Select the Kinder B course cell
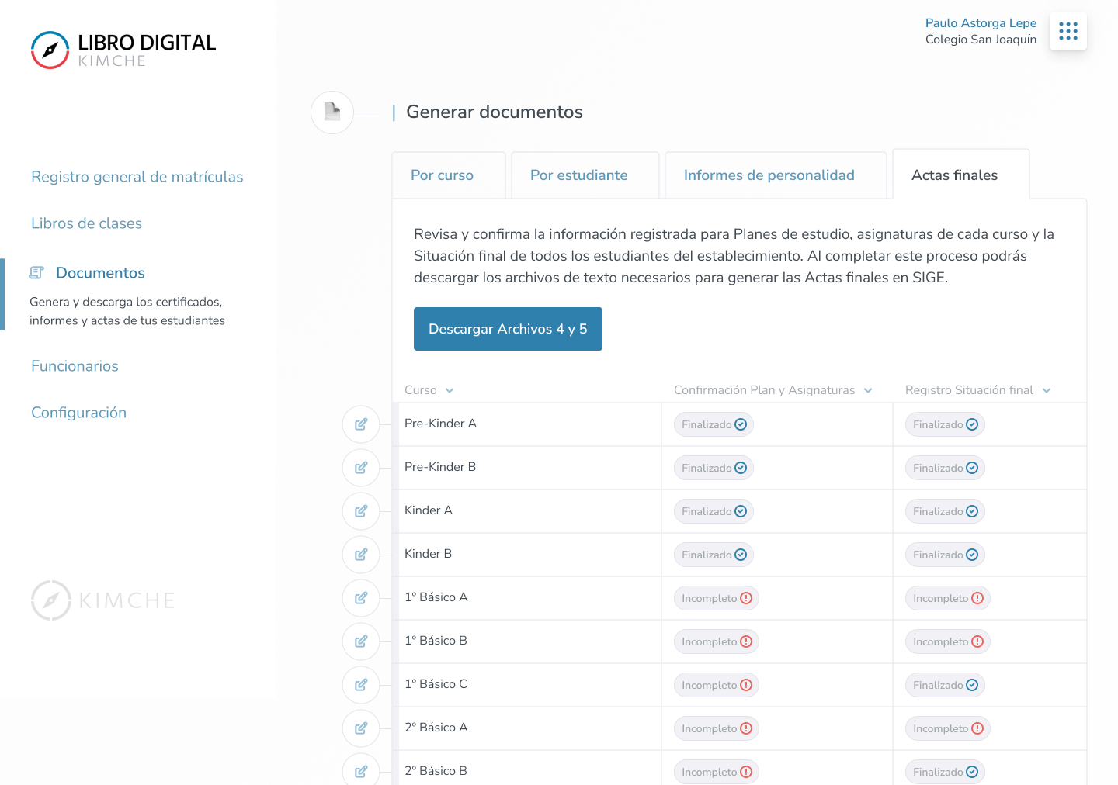This screenshot has height=785, width=1118. tap(529, 555)
